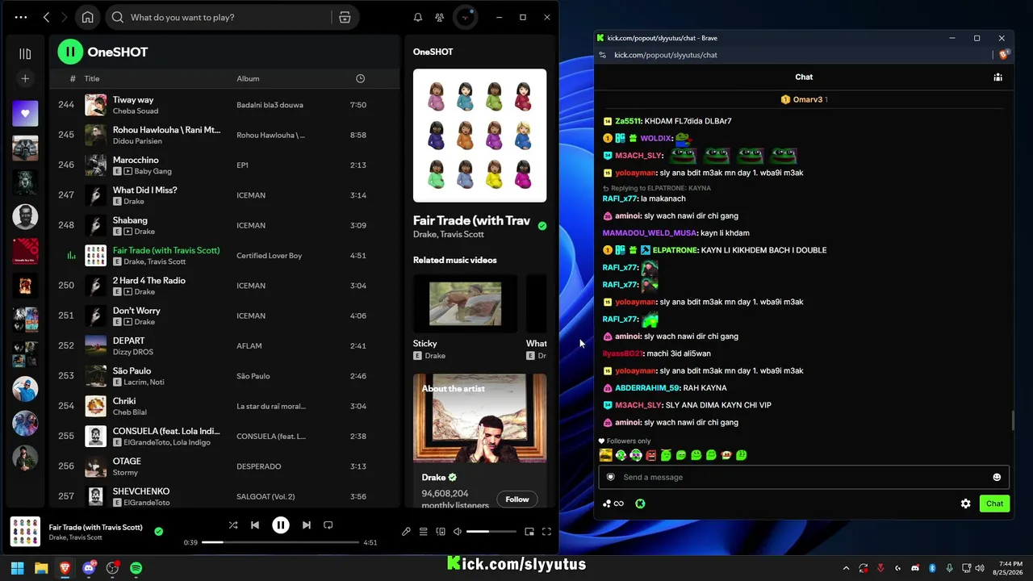Click the Kick address bar URL
1033x581 pixels.
click(666, 55)
